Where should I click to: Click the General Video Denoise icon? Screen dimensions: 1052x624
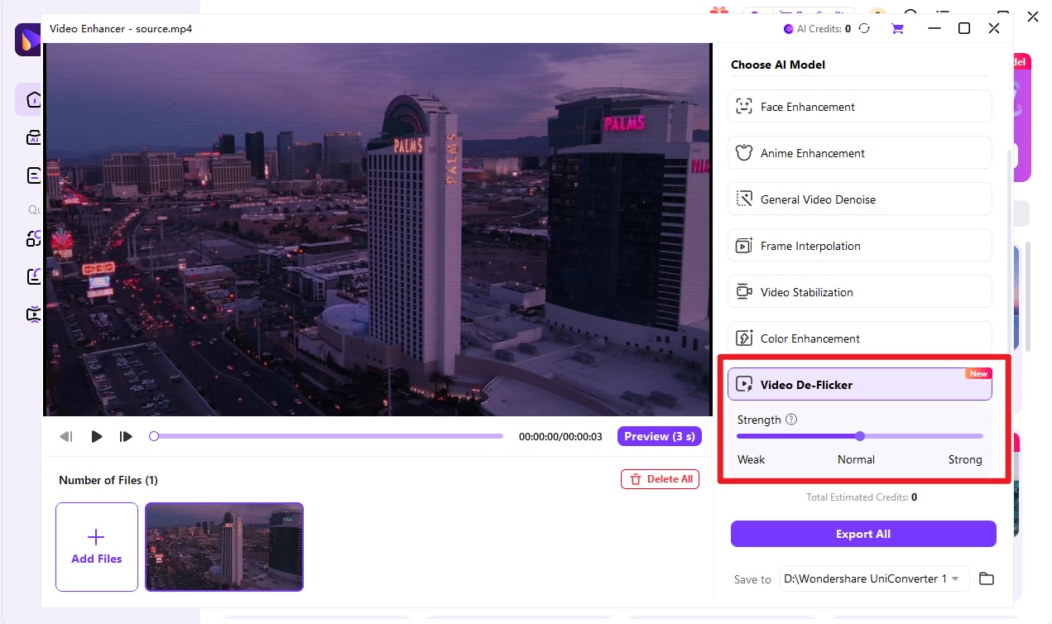(745, 199)
